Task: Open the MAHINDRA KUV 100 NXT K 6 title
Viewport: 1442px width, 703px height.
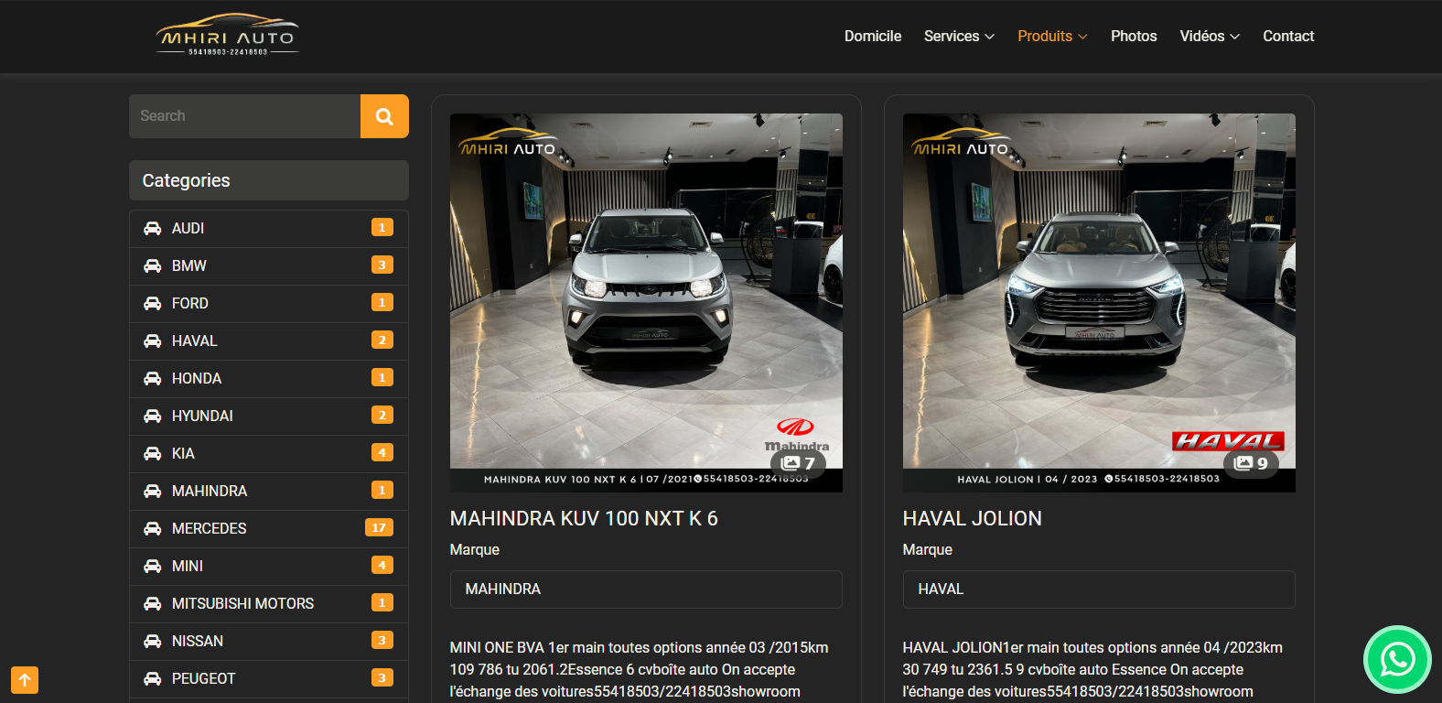Action: [584, 518]
